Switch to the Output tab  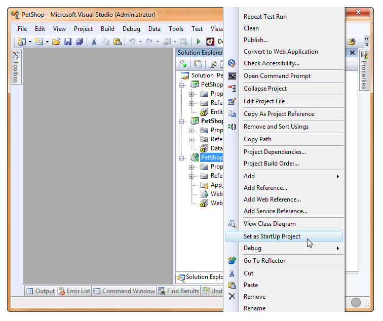[x=41, y=291]
